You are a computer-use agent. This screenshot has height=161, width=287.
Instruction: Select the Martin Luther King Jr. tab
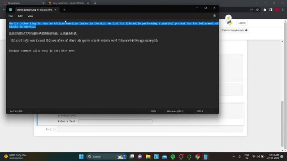click(x=34, y=10)
